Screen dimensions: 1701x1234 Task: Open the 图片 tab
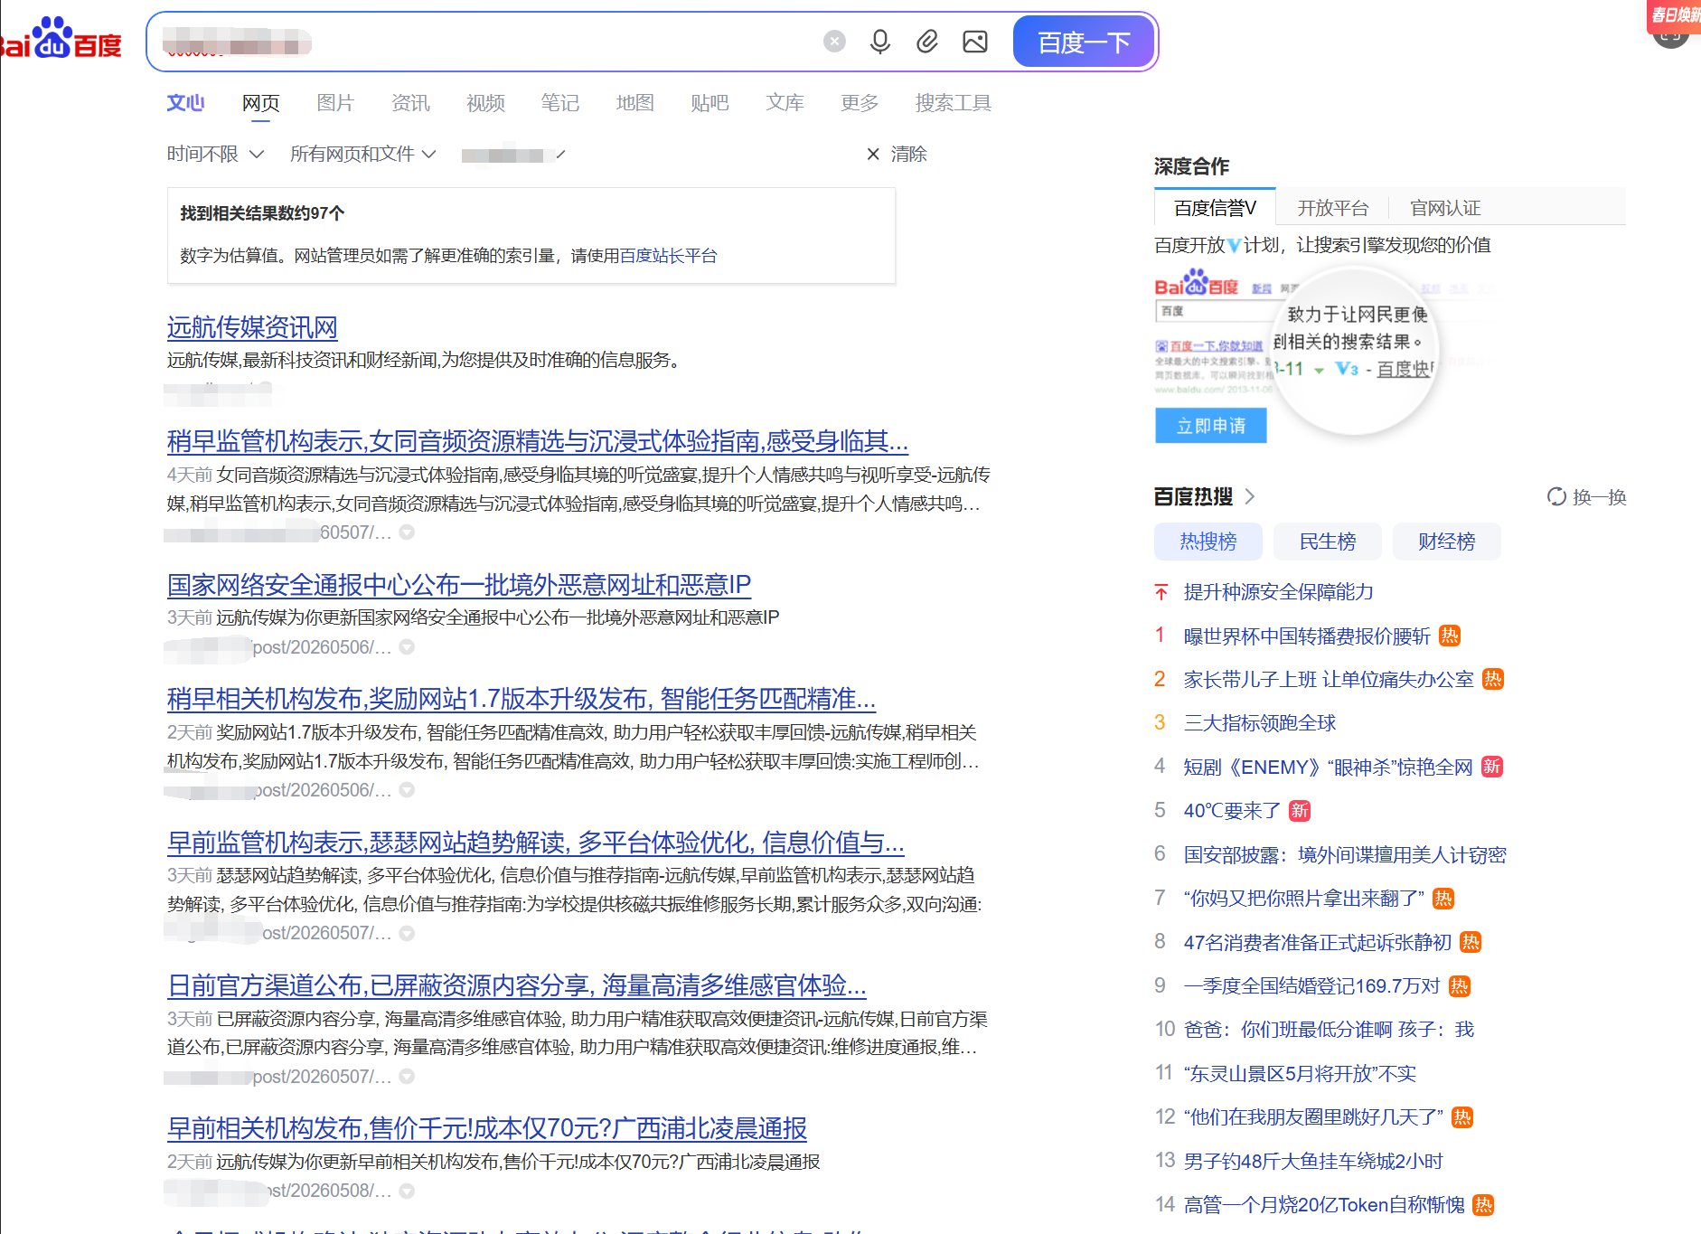click(335, 103)
